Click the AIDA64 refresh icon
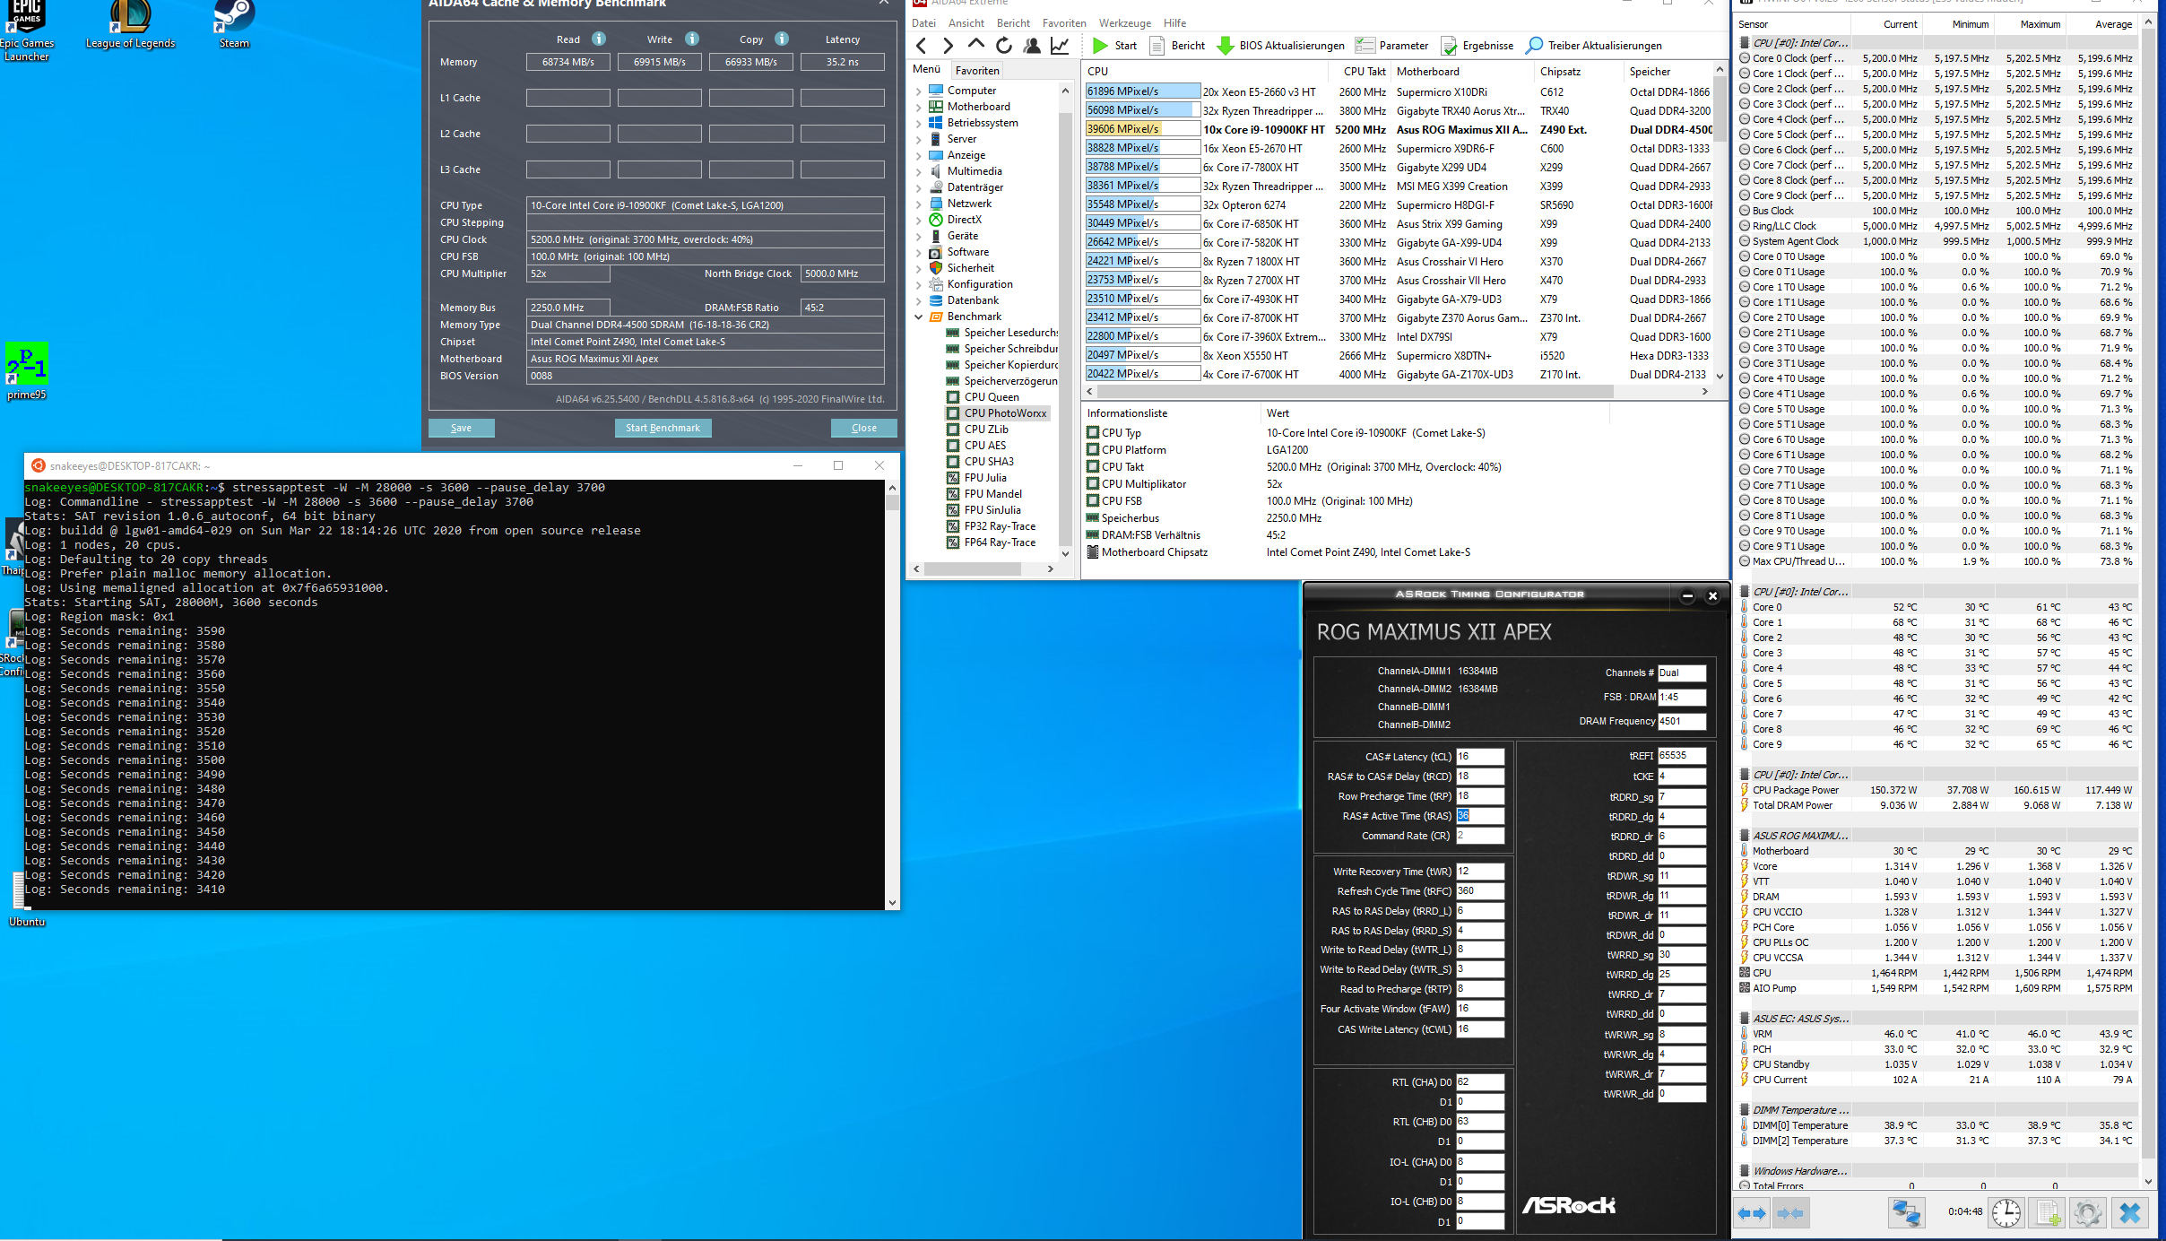2166x1241 pixels. [x=1003, y=46]
